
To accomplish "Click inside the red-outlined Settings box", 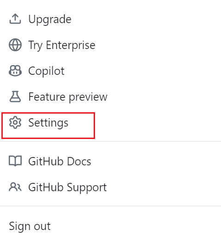I will (x=48, y=126).
